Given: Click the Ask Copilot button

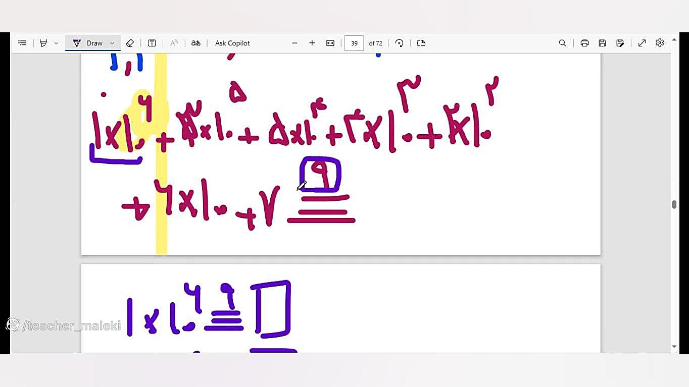Looking at the screenshot, I should coord(232,43).
